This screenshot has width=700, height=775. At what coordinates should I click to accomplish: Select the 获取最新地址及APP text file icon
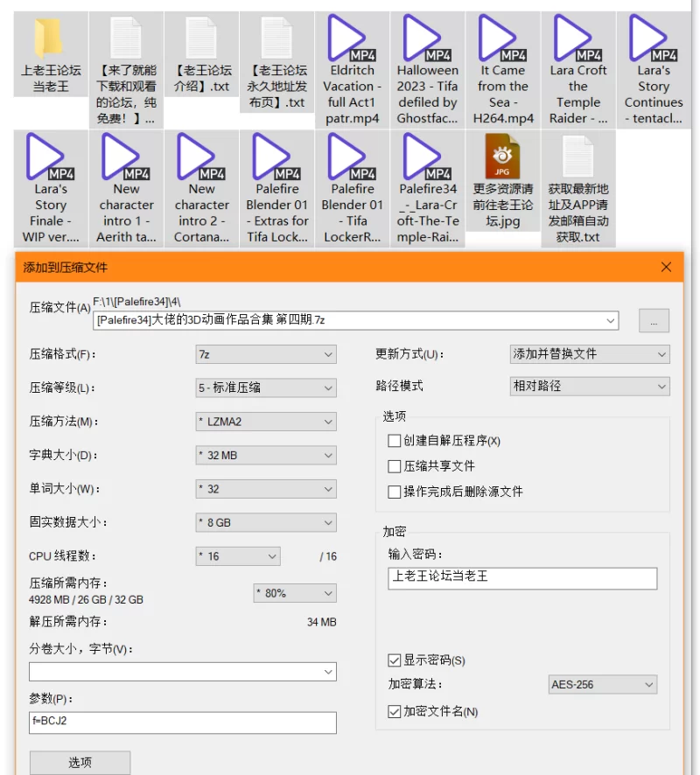[x=577, y=157]
